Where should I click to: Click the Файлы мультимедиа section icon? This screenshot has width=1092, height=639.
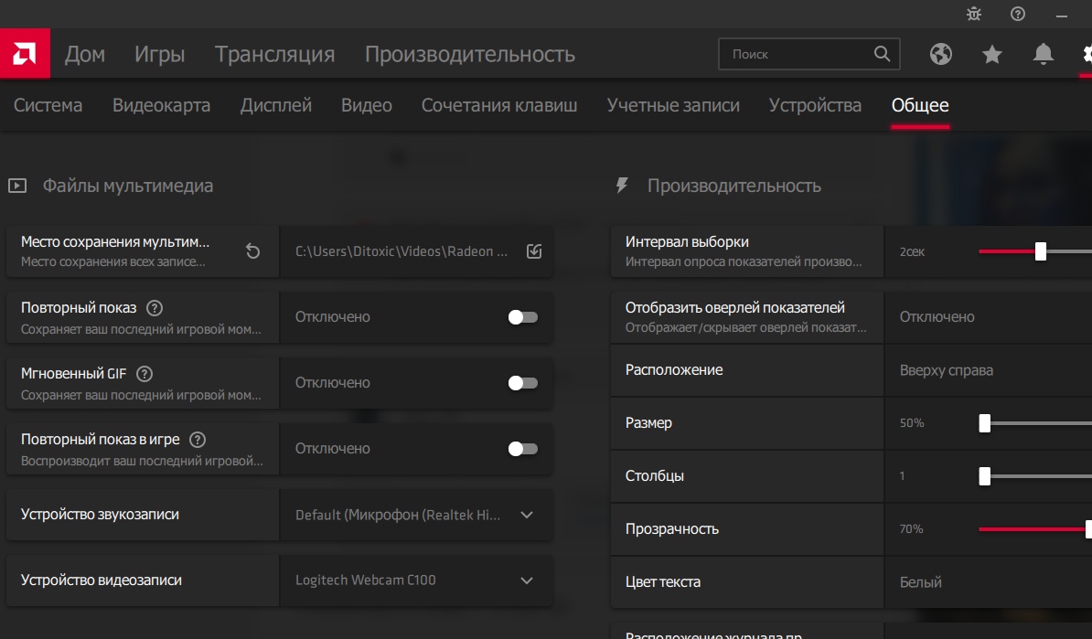tap(17, 186)
